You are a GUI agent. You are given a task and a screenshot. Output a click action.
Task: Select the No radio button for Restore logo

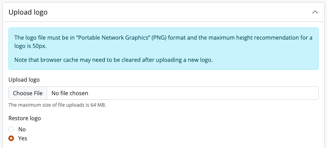pos(11,129)
